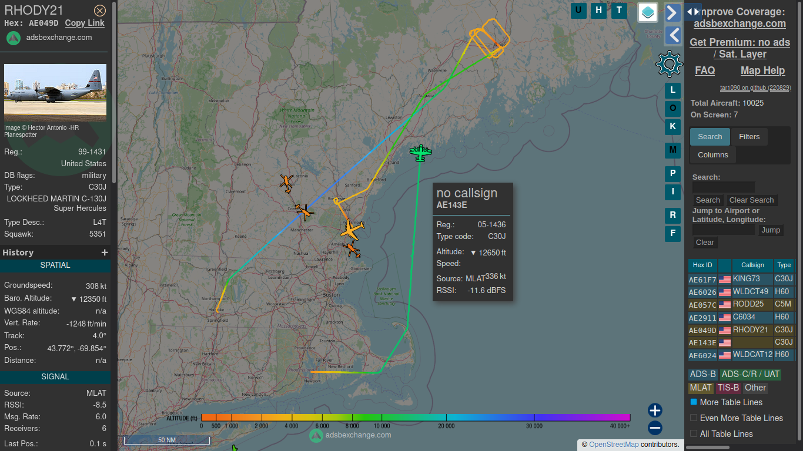Open the Columns tab
Image resolution: width=803 pixels, height=451 pixels.
713,155
